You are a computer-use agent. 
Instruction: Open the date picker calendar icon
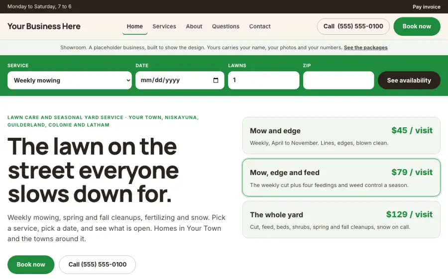coord(216,80)
